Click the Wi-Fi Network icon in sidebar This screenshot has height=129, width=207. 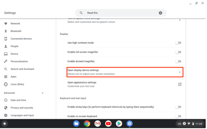tap(6, 23)
